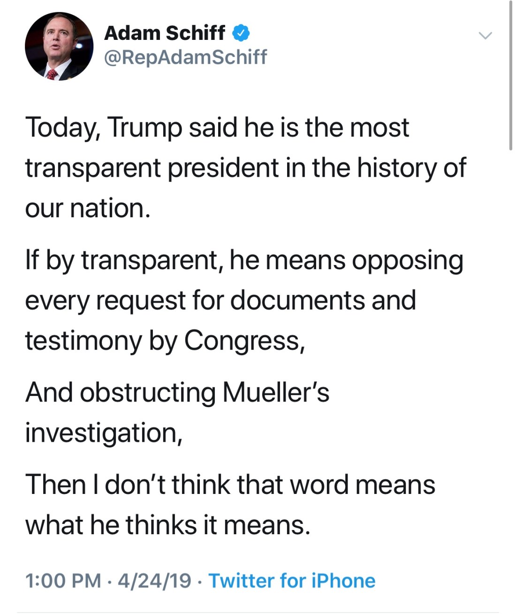Click the word "Mueller's" in the tweet
The image size is (516, 614).
click(276, 392)
